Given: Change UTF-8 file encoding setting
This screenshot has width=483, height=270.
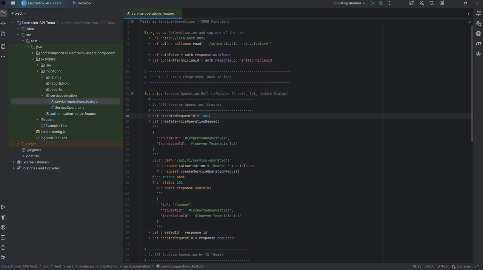Looking at the screenshot, I should (x=442, y=266).
